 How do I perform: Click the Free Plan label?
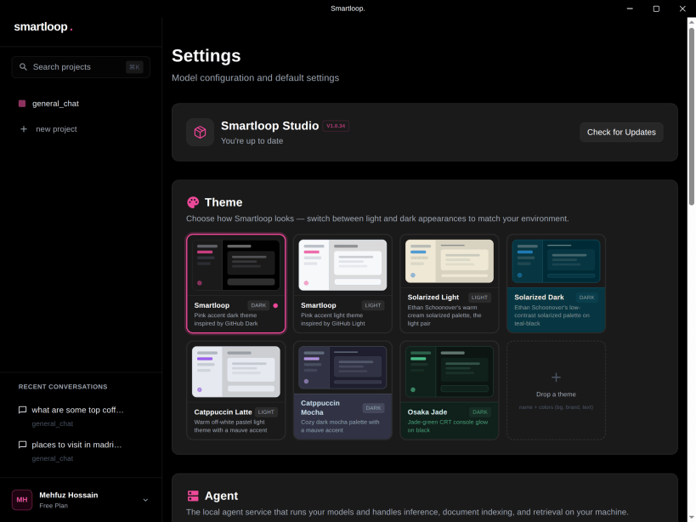pos(54,506)
